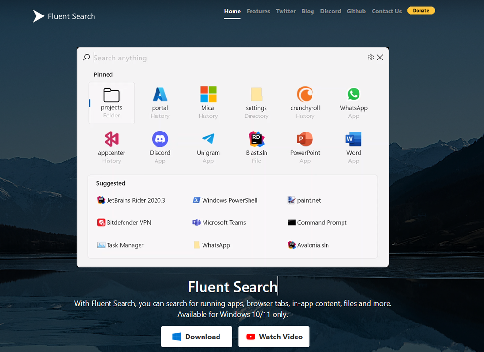This screenshot has width=484, height=352.
Task: Open the Features nav item
Action: click(x=258, y=12)
